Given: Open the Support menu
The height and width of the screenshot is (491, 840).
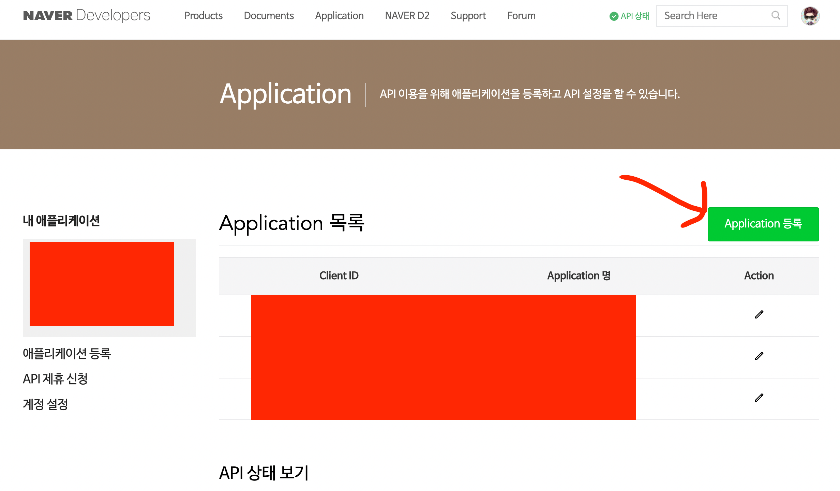Looking at the screenshot, I should tap(468, 16).
